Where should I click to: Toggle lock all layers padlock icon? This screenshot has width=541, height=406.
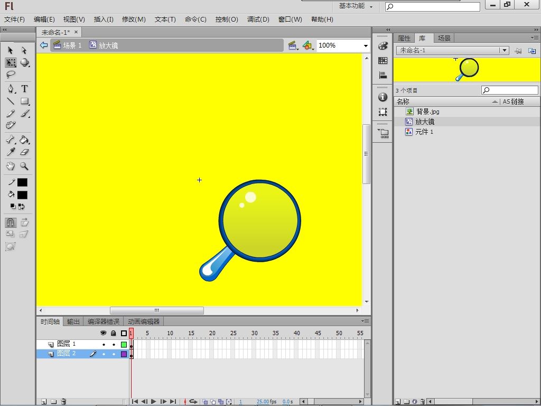coord(114,333)
